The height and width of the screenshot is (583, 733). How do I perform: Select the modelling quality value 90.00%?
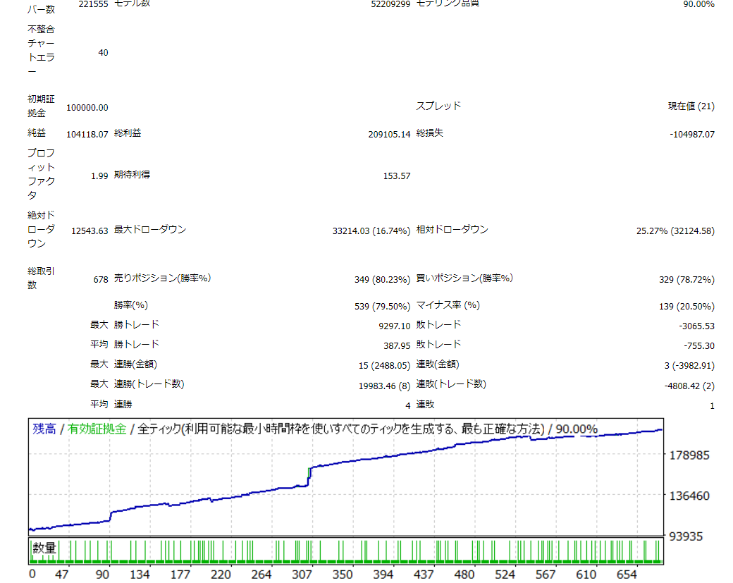[698, 4]
